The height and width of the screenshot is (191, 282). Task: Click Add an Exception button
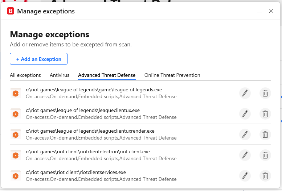39,59
